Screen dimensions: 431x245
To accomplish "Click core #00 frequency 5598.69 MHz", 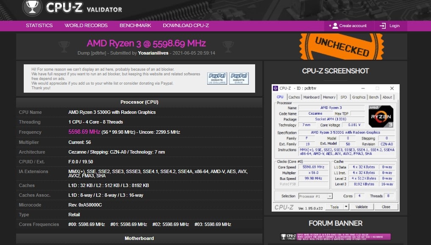I will click(x=86, y=224).
